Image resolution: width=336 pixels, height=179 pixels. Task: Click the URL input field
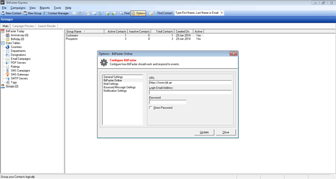(190, 83)
